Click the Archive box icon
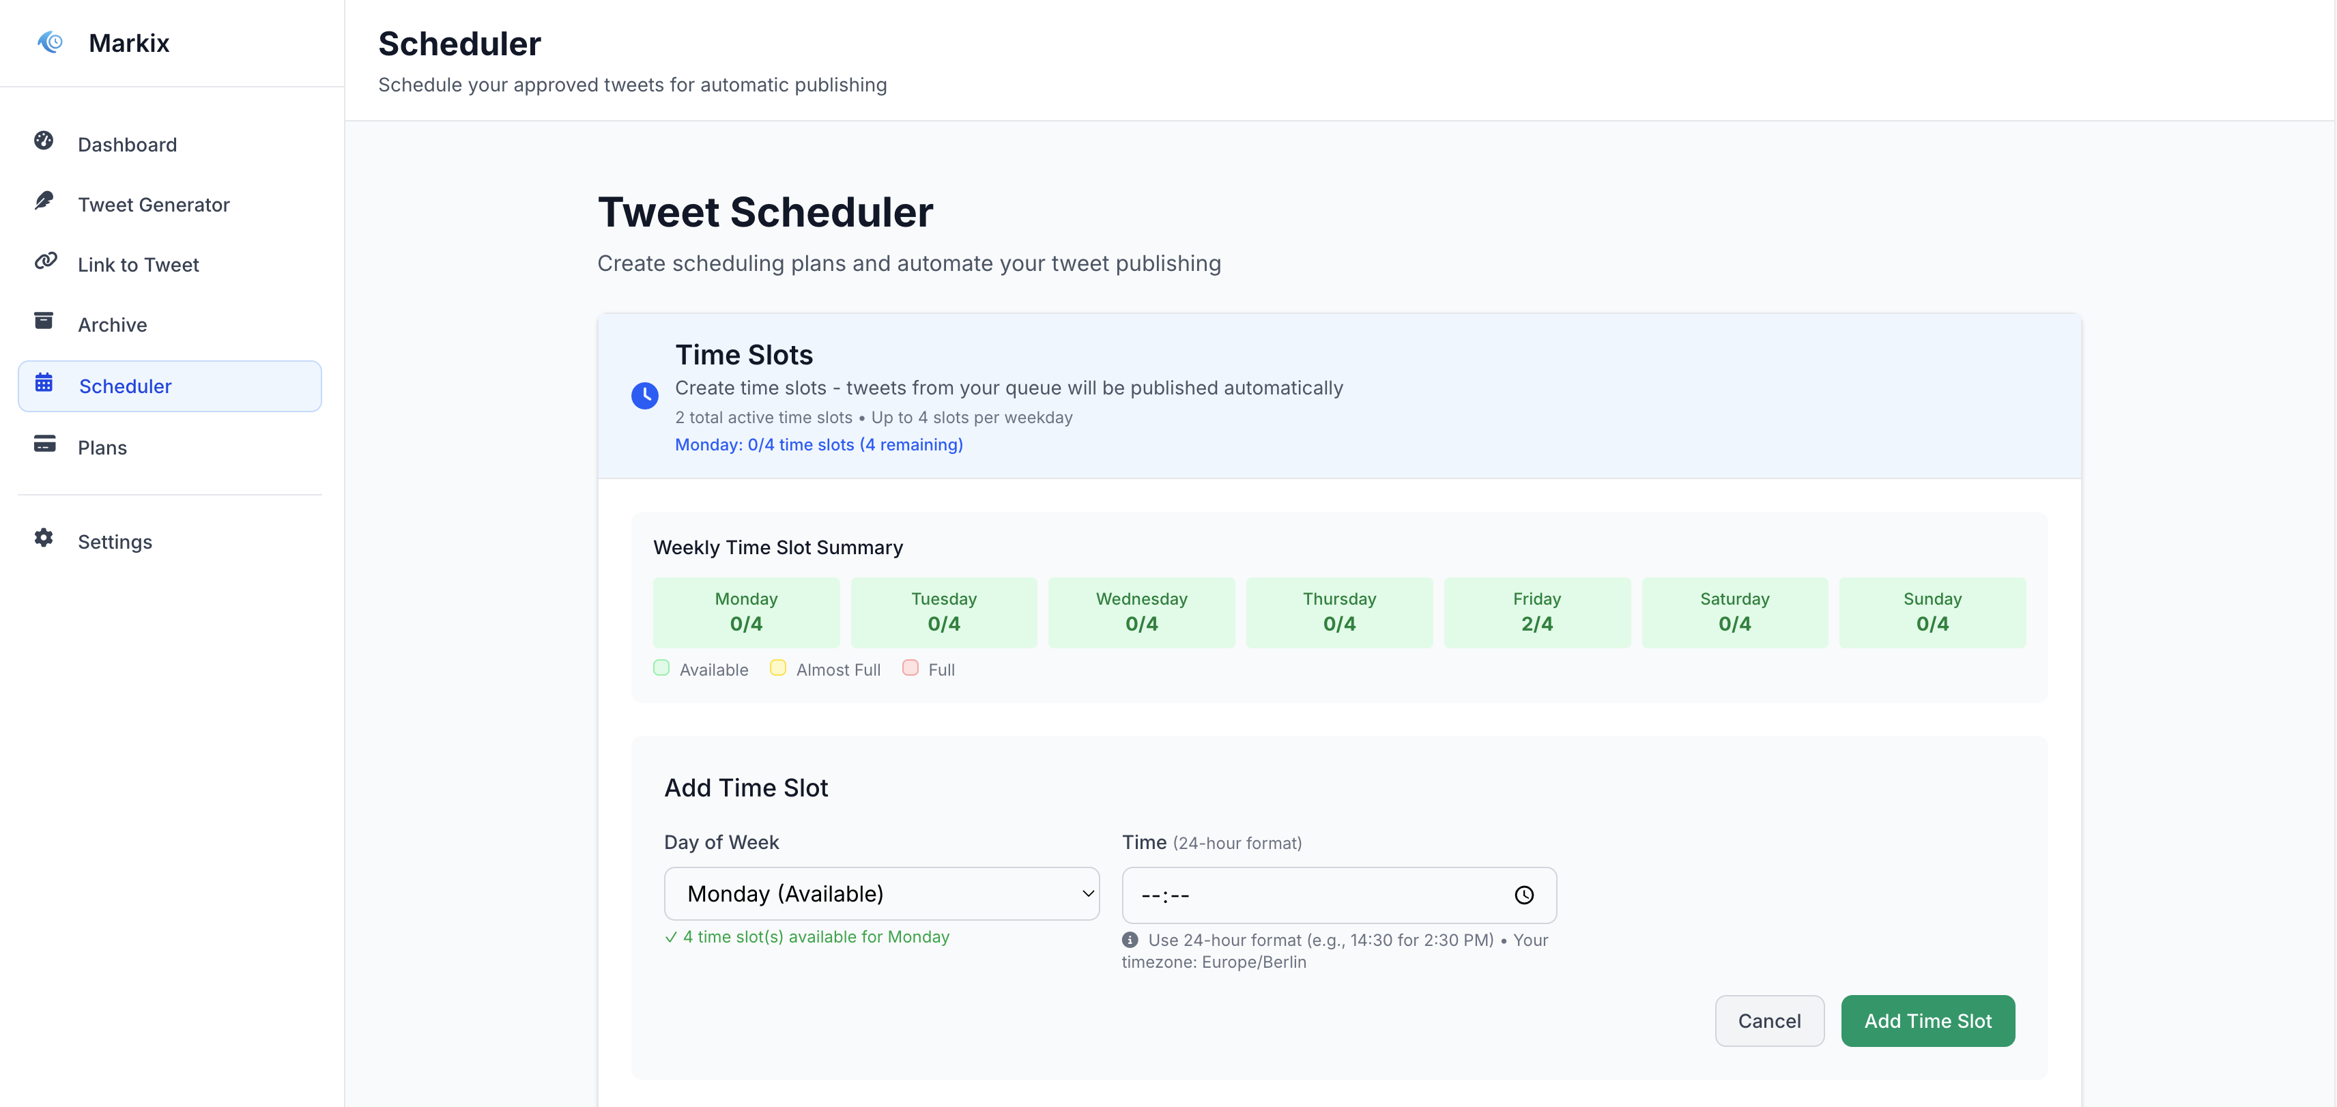 44,321
